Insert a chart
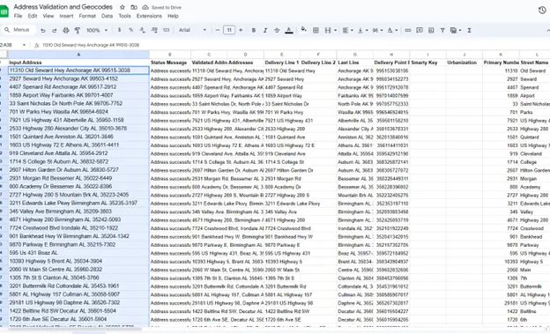This screenshot has width=550, height=334. tap(431, 30)
